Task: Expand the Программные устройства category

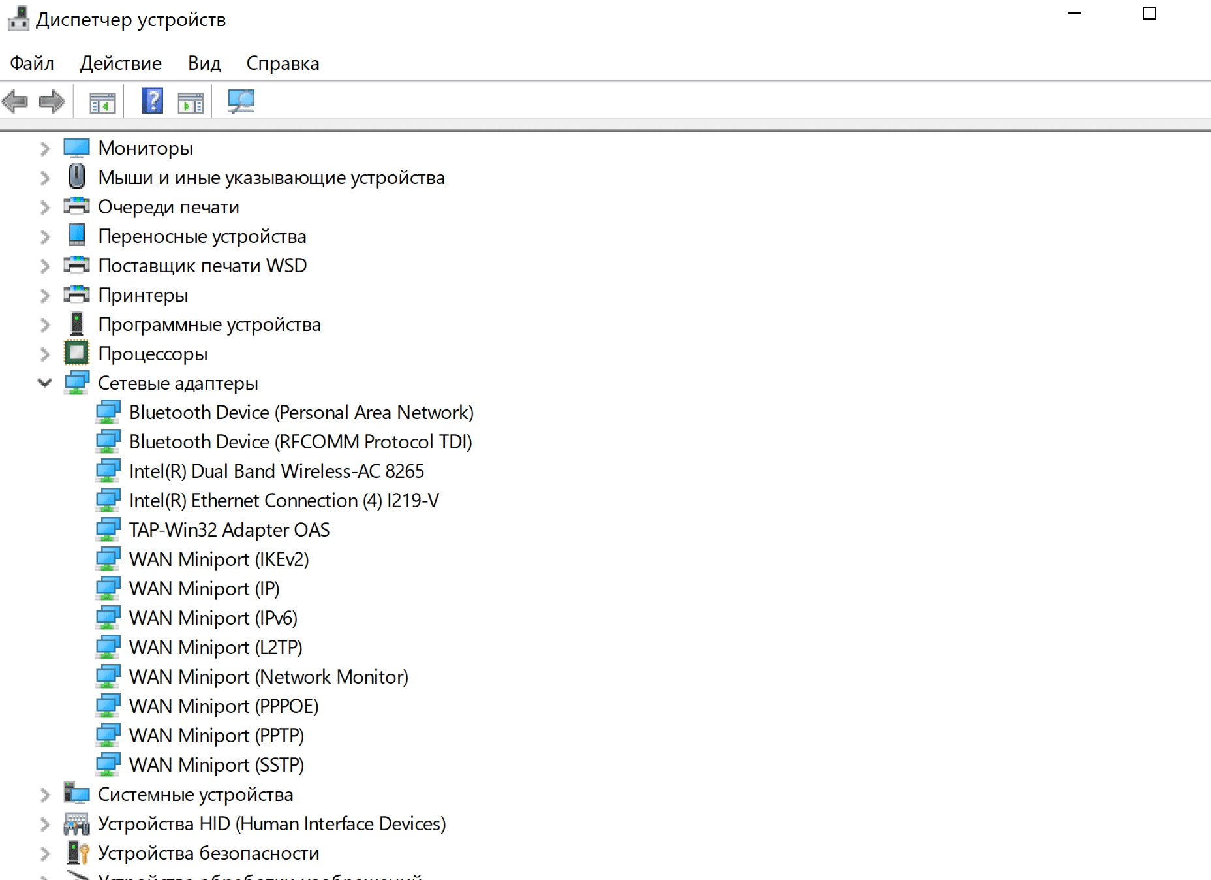Action: point(44,325)
